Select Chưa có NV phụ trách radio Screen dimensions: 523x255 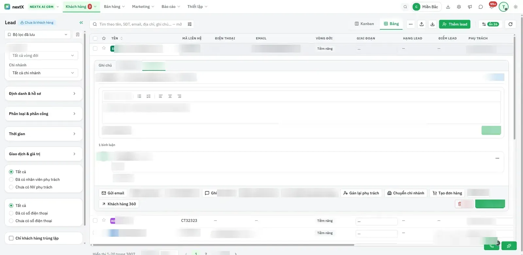click(11, 187)
